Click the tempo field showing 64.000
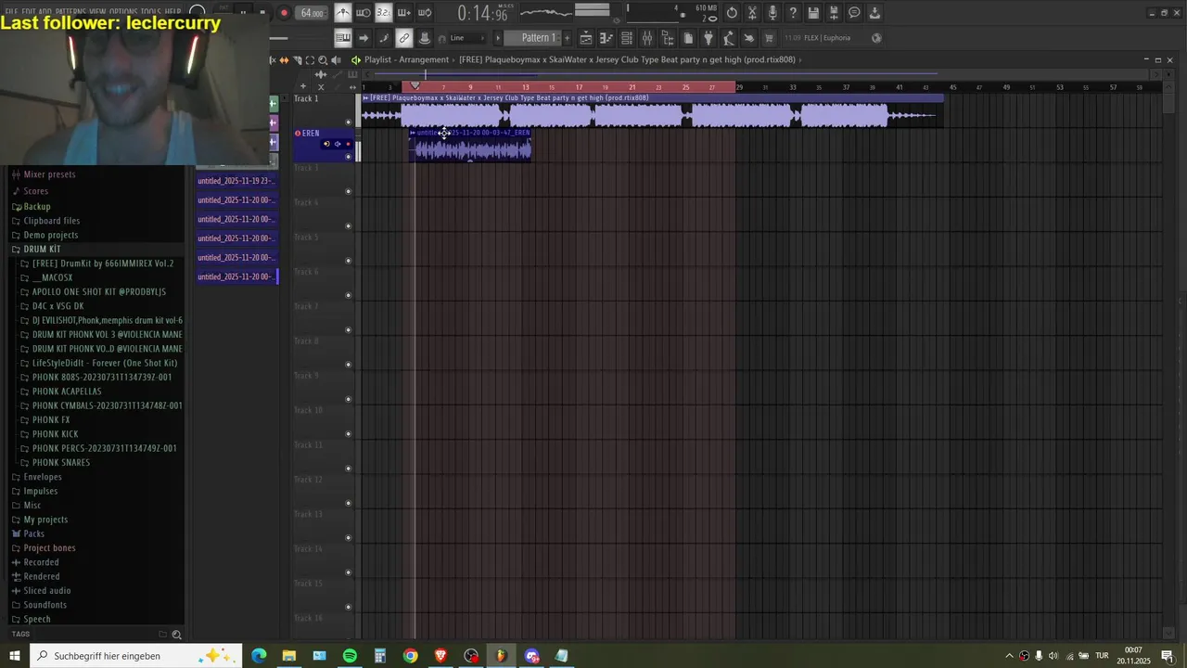This screenshot has width=1187, height=668. pyautogui.click(x=313, y=13)
